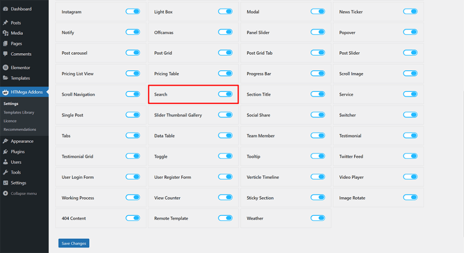
Task: Click the Tools wrench icon
Action: (5, 172)
